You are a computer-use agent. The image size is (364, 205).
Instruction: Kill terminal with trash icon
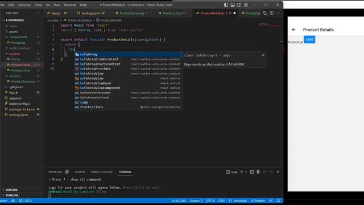tap(258, 172)
